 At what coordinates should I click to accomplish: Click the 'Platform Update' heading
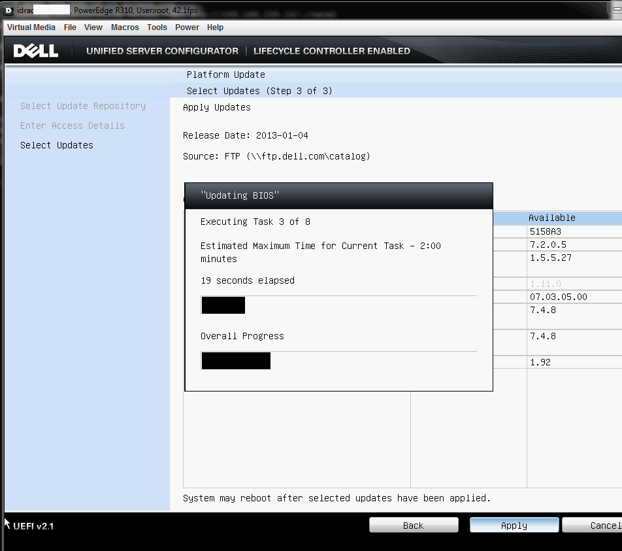pos(225,75)
